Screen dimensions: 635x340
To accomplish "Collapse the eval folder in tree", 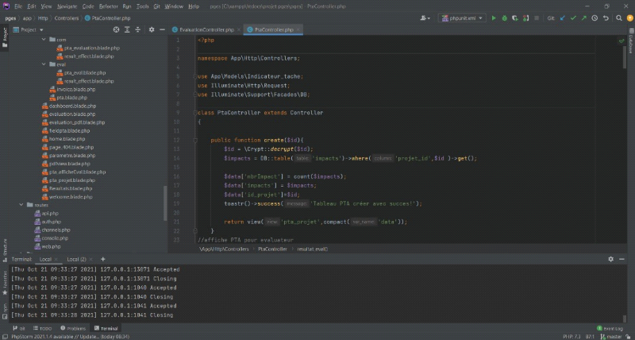I will [44, 64].
